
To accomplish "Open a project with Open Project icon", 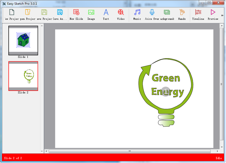I will (28, 12).
